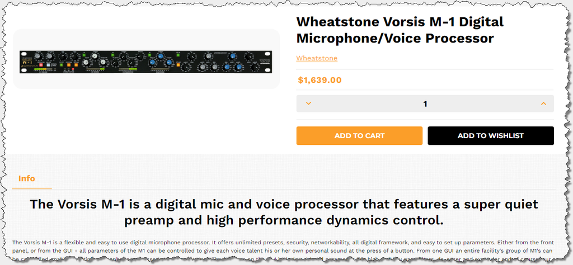
Task: Click the Wheatstone Vorsis M-1 product title
Action: [x=400, y=30]
